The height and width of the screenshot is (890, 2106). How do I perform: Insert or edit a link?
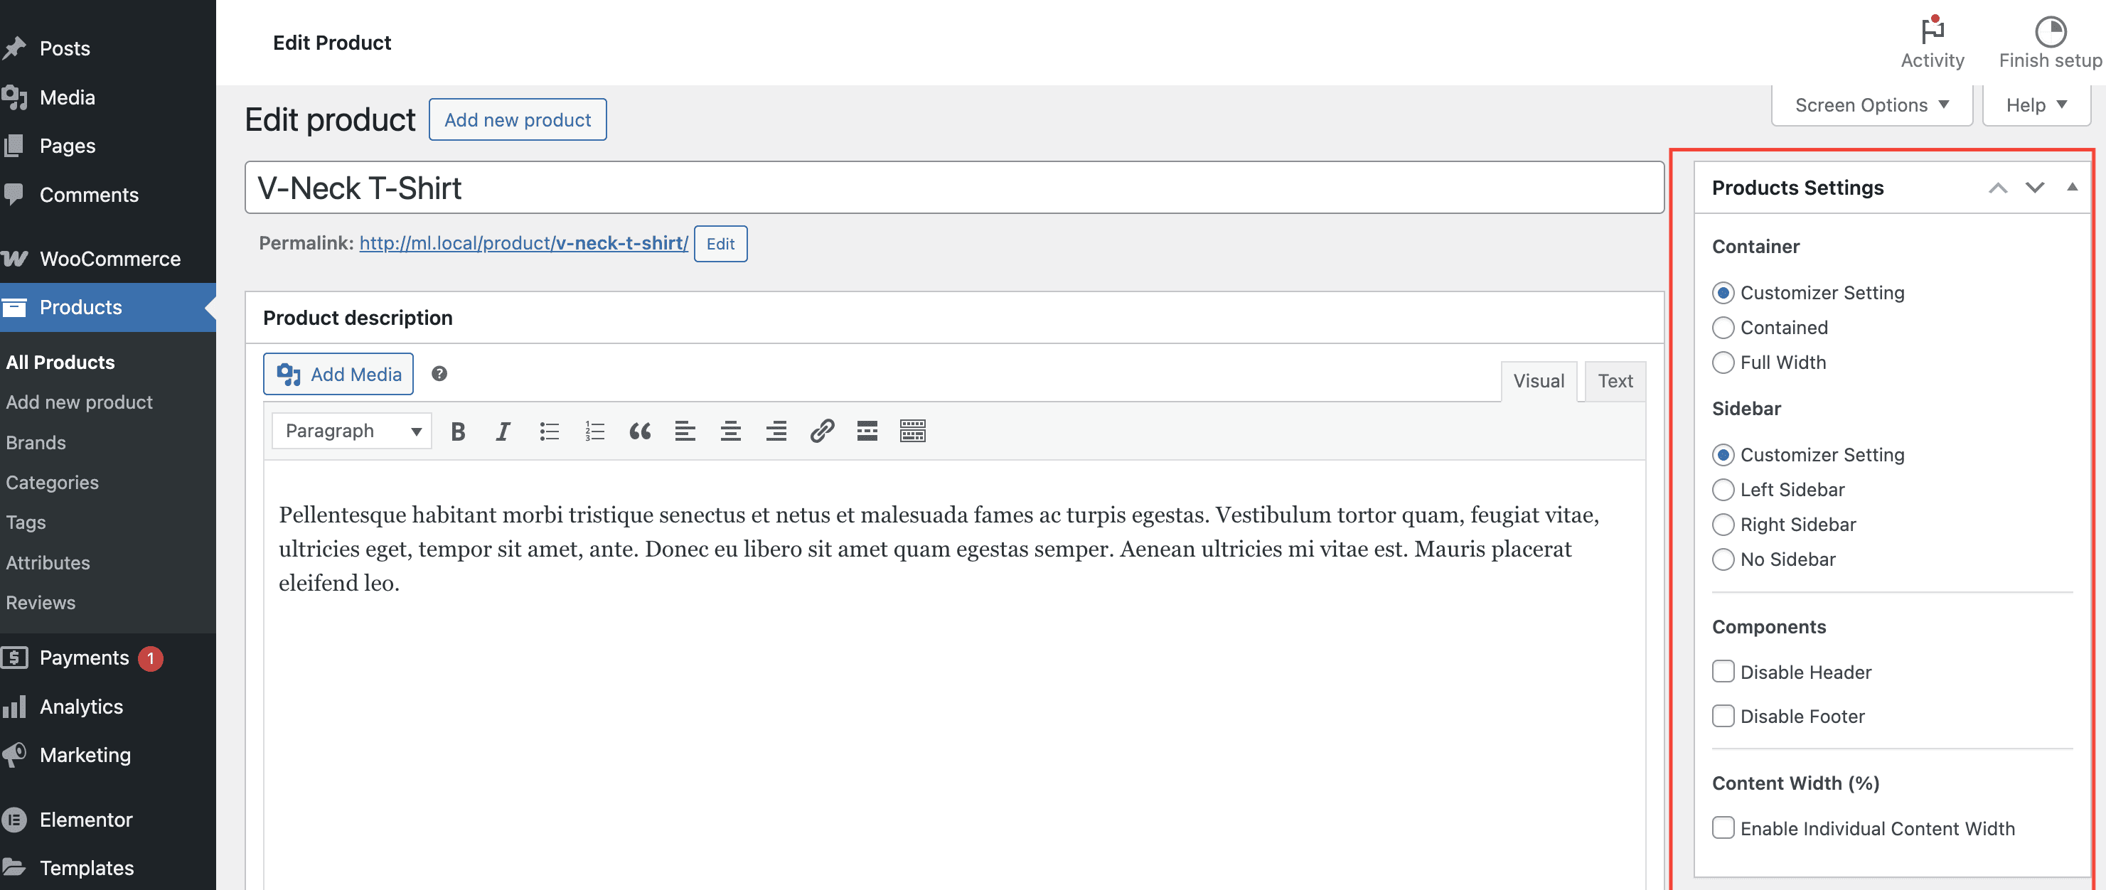822,431
